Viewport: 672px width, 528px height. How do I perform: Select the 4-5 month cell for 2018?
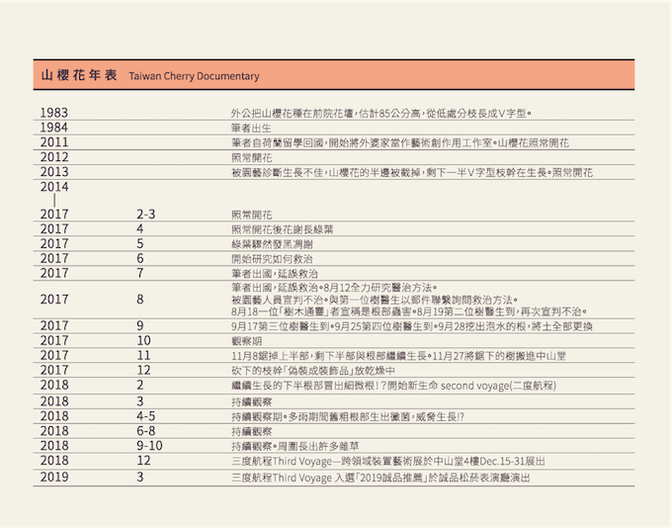(146, 416)
